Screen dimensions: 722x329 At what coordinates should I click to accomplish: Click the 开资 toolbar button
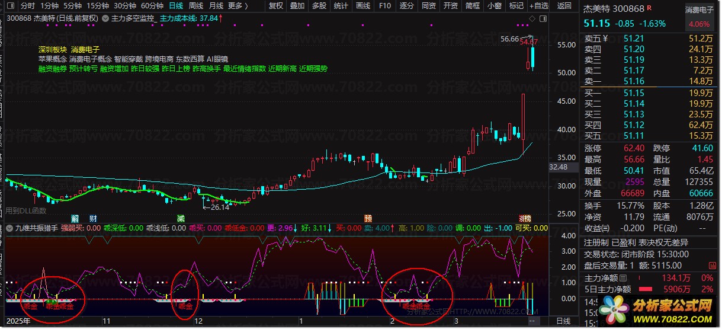pyautogui.click(x=450, y=6)
